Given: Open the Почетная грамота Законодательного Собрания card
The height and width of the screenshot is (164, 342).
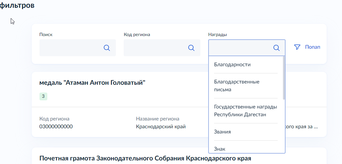Looking at the screenshot, I should [x=145, y=158].
